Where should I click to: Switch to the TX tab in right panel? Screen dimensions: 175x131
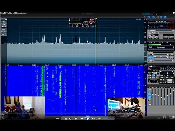[149, 17]
